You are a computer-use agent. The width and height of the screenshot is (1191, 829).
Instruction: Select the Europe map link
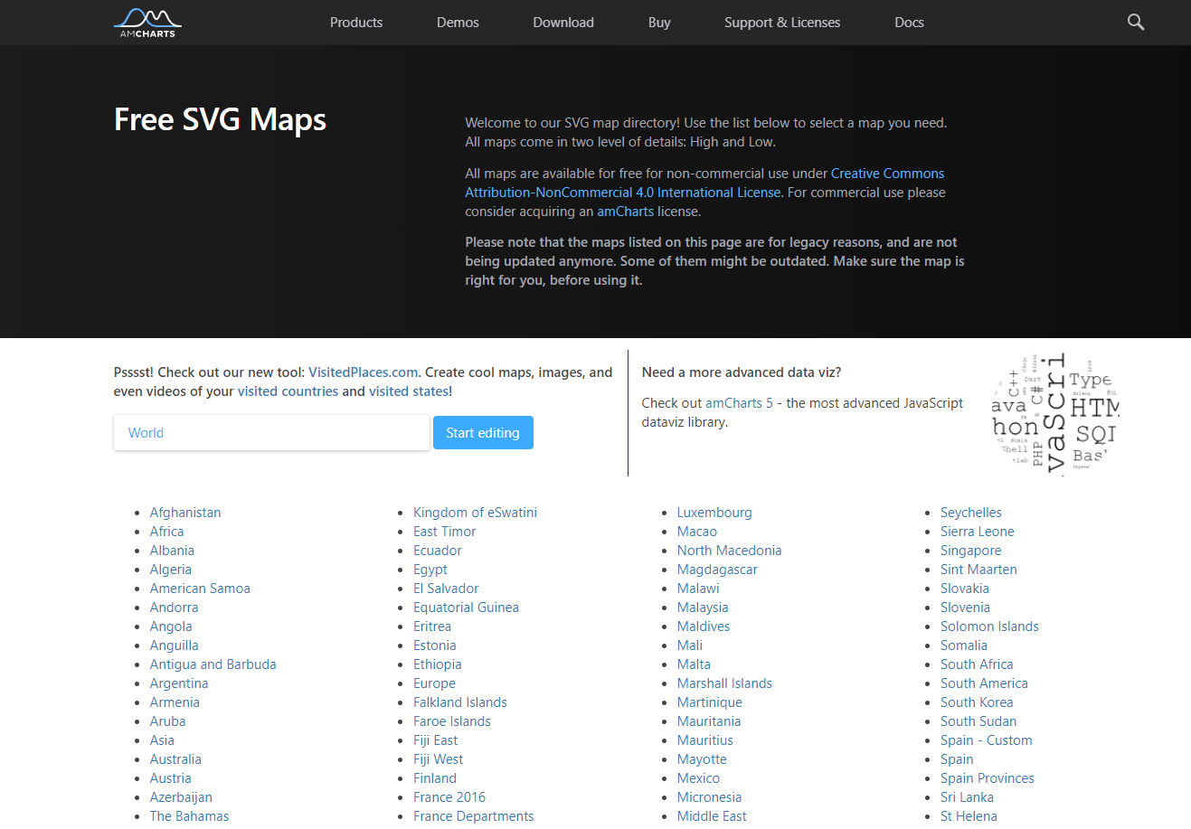[x=434, y=683]
